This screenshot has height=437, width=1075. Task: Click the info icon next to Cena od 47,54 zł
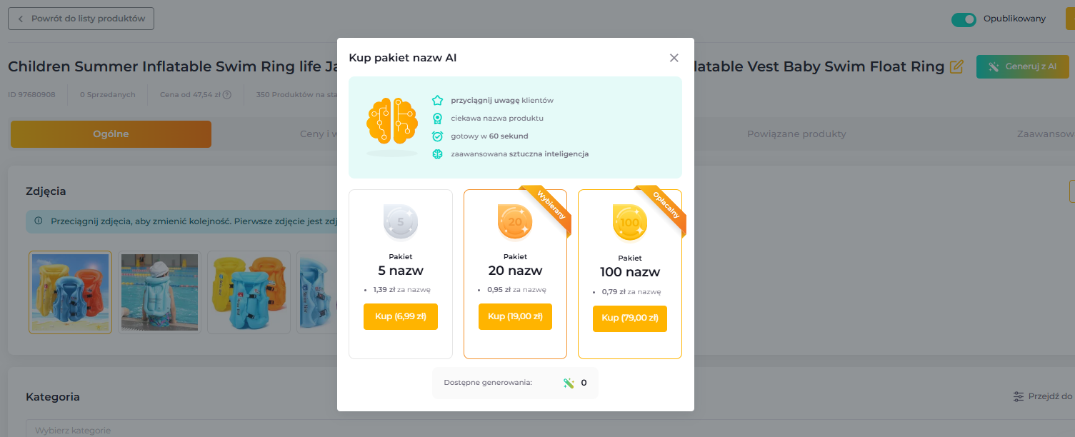pos(227,95)
